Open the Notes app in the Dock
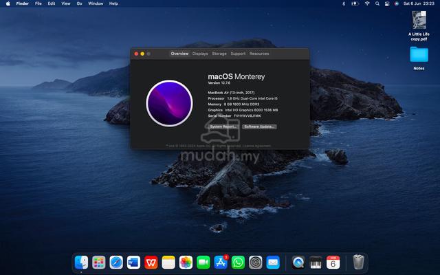The height and width of the screenshot is (275, 440). coord(168,263)
